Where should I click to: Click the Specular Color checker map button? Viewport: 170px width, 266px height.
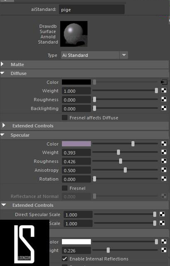point(164,144)
